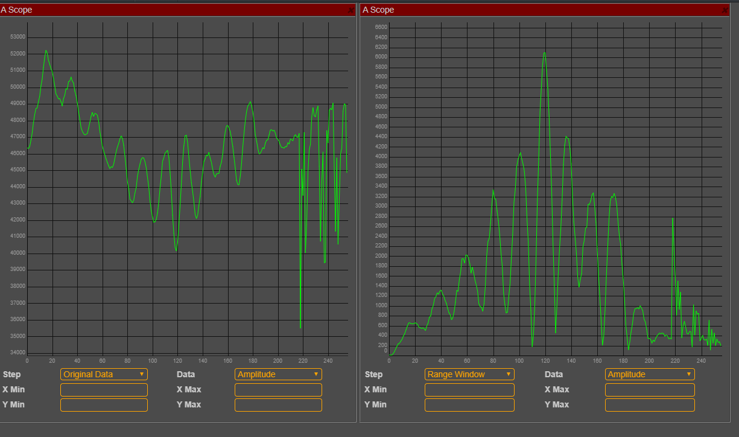Click the deepest dip in the Original Data plot

(300, 327)
